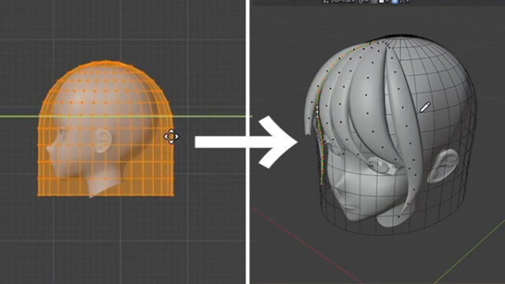Toggle the blue highlighted header icon
Viewport: 505px width, 284px height.
(x=395, y=2)
